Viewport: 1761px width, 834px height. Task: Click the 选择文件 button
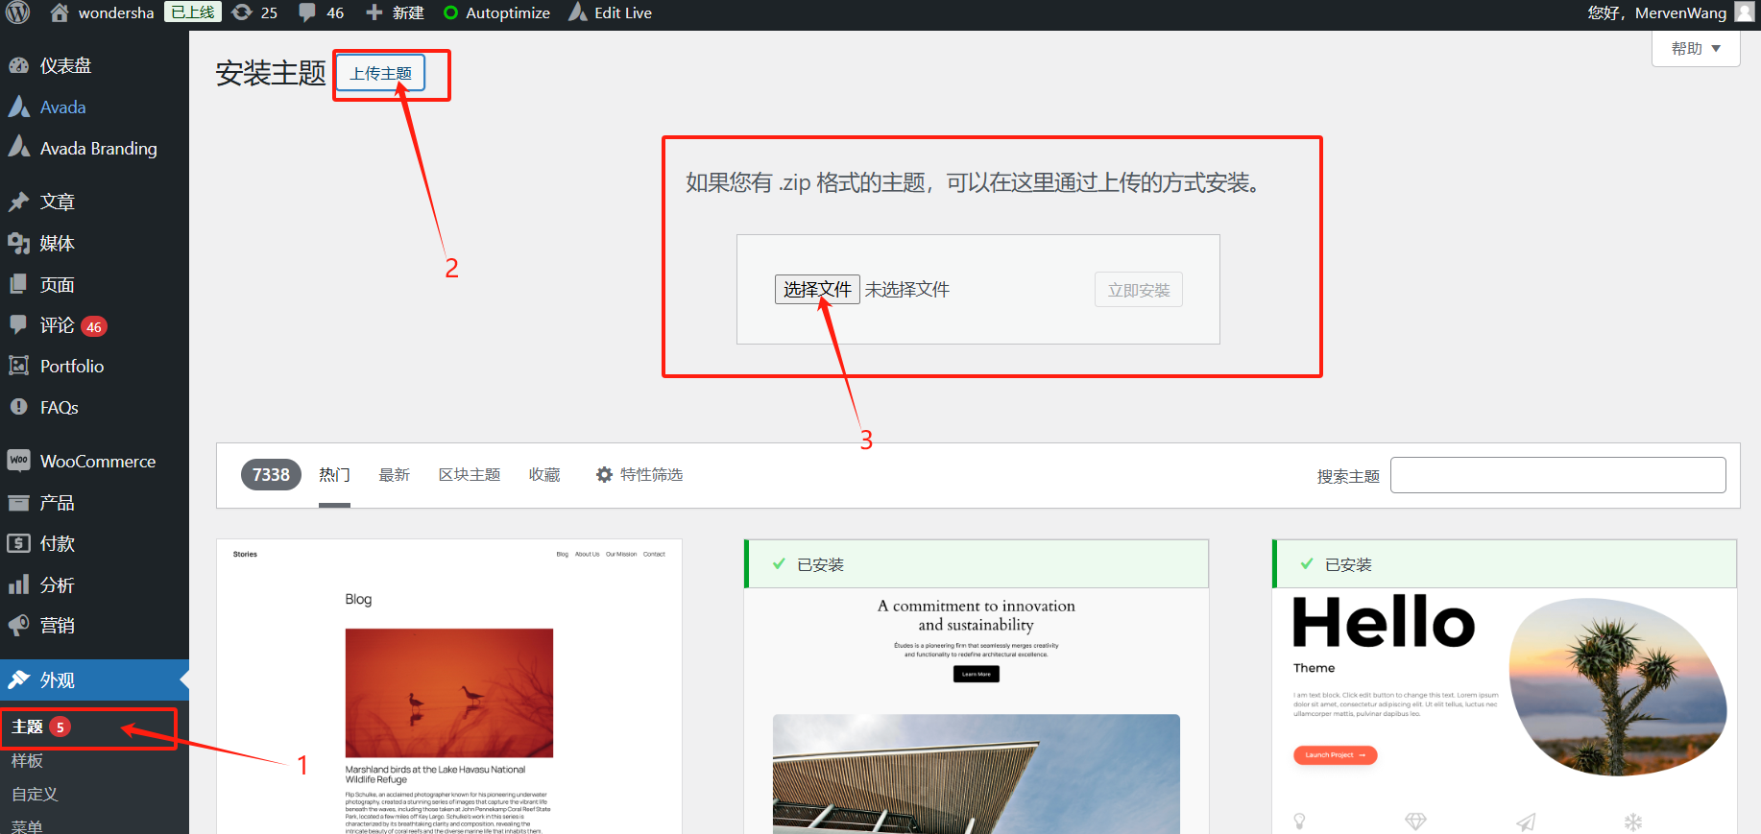[x=817, y=289]
